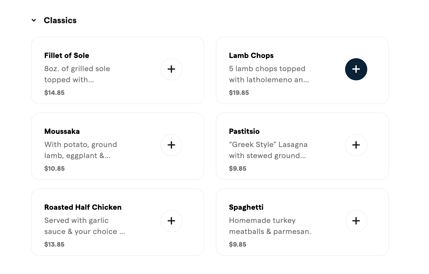This screenshot has width=429, height=274.
Task: Select the Classics section header
Action: click(x=60, y=20)
